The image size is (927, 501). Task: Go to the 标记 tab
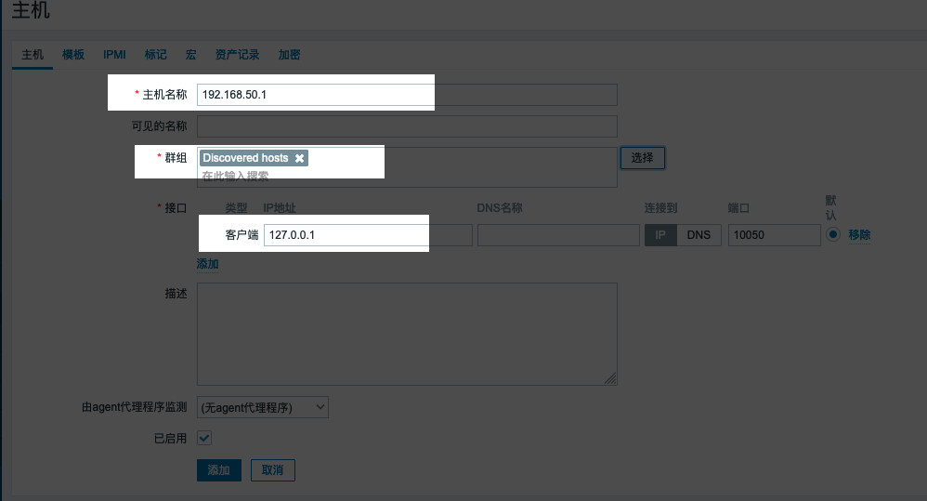coord(155,55)
